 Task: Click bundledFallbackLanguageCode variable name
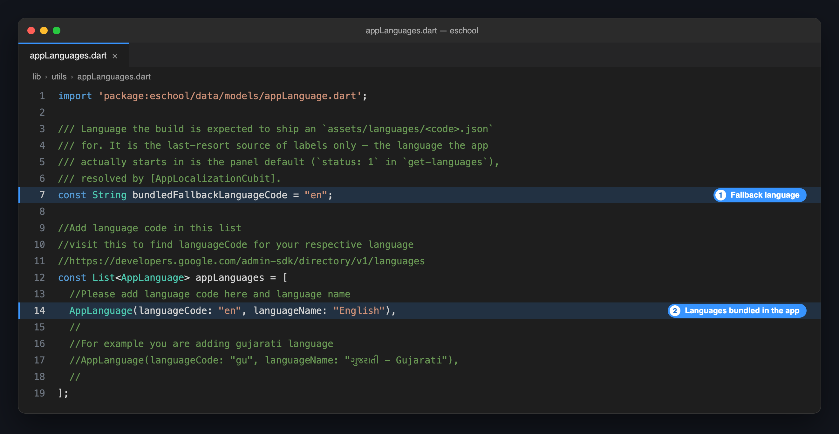tap(210, 195)
